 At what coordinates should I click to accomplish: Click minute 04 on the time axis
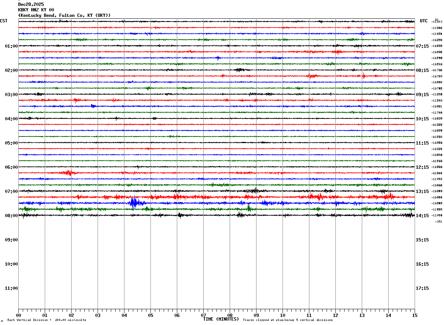tap(124, 315)
